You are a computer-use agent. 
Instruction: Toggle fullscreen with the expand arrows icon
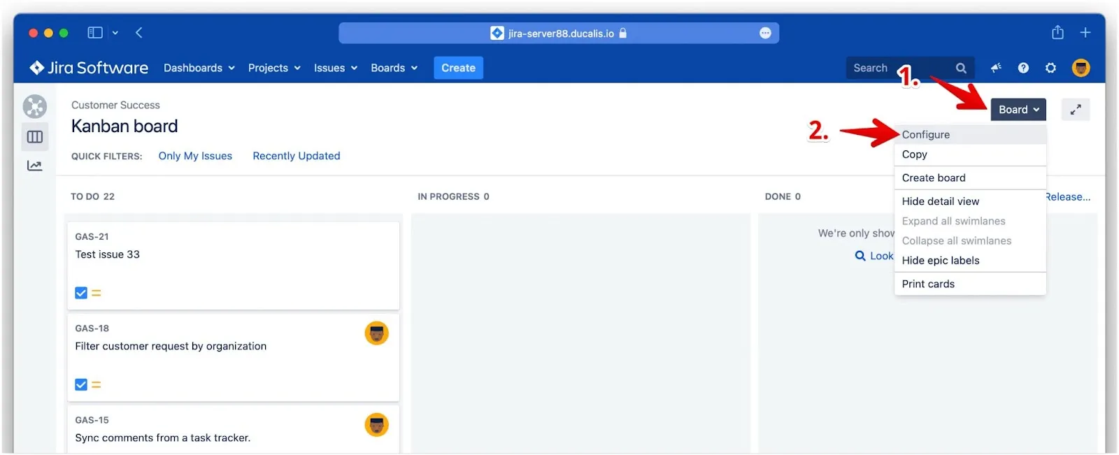pyautogui.click(x=1075, y=110)
